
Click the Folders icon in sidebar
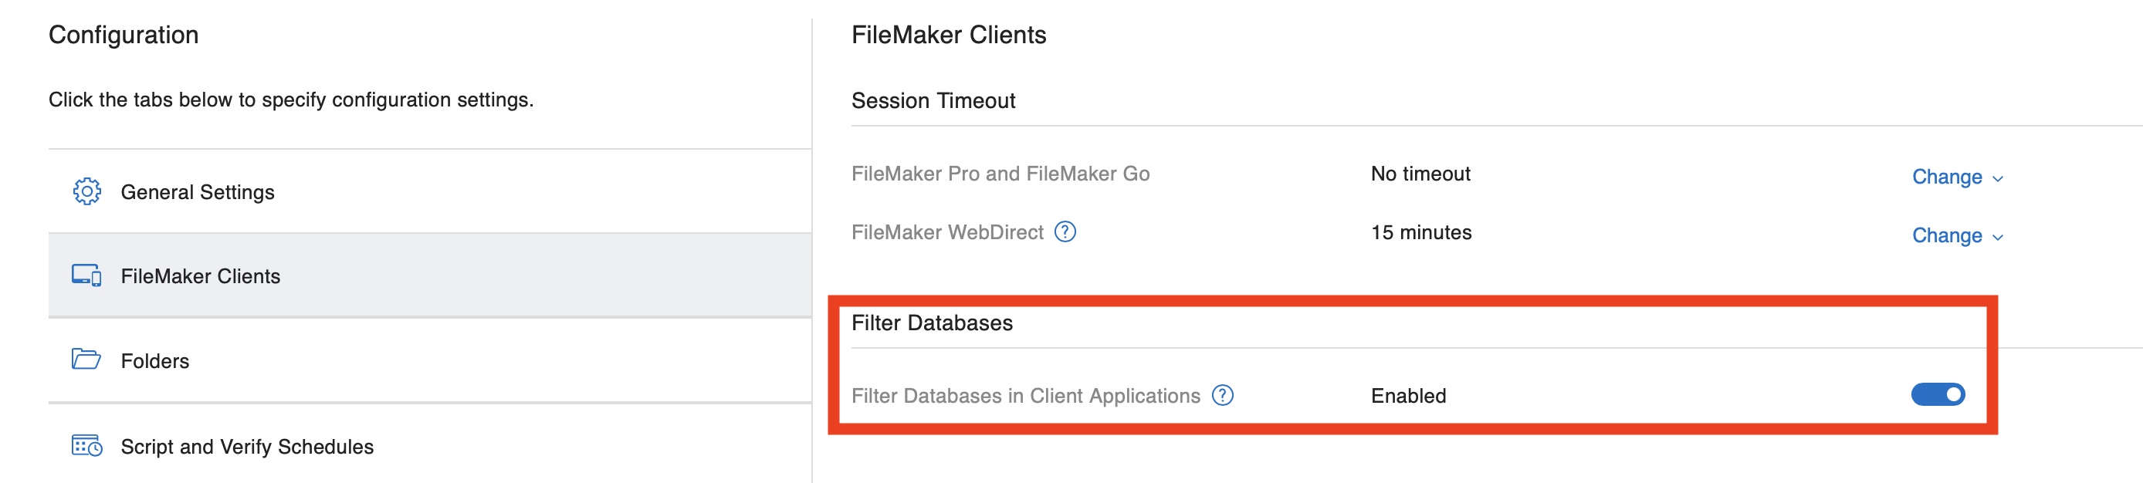point(86,359)
